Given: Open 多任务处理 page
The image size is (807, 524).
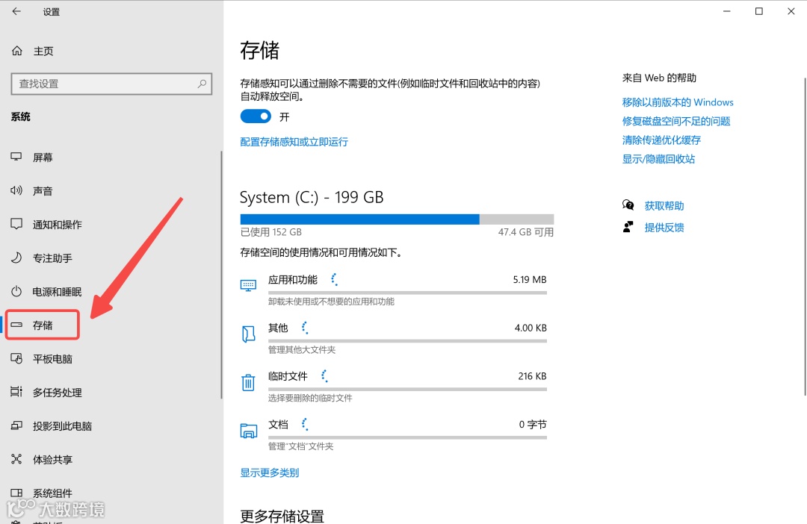Looking at the screenshot, I should (x=57, y=393).
